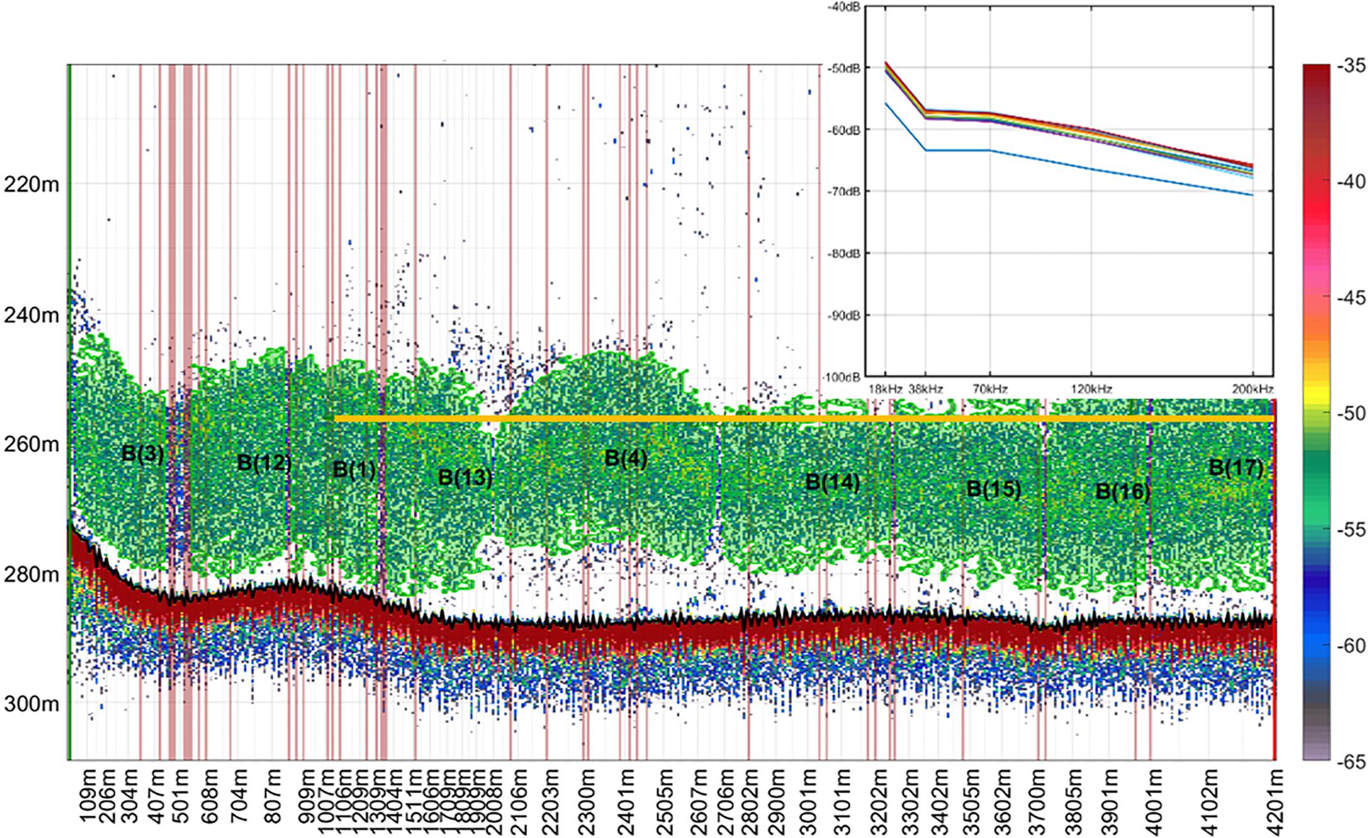Click the 260m depth axis label
The image size is (1370, 838).
[x=31, y=444]
